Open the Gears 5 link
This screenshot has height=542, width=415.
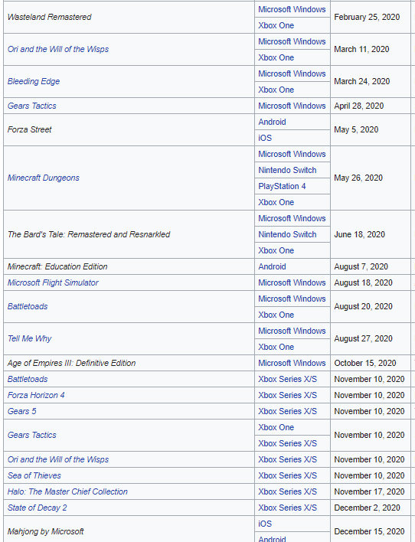(x=21, y=411)
